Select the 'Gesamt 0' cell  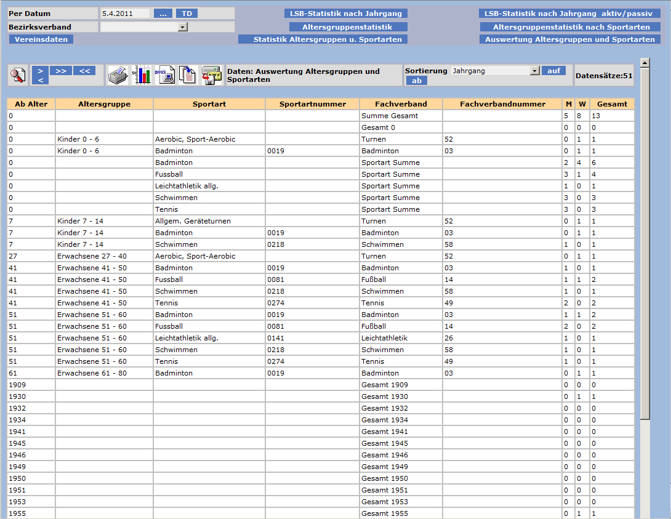click(401, 127)
